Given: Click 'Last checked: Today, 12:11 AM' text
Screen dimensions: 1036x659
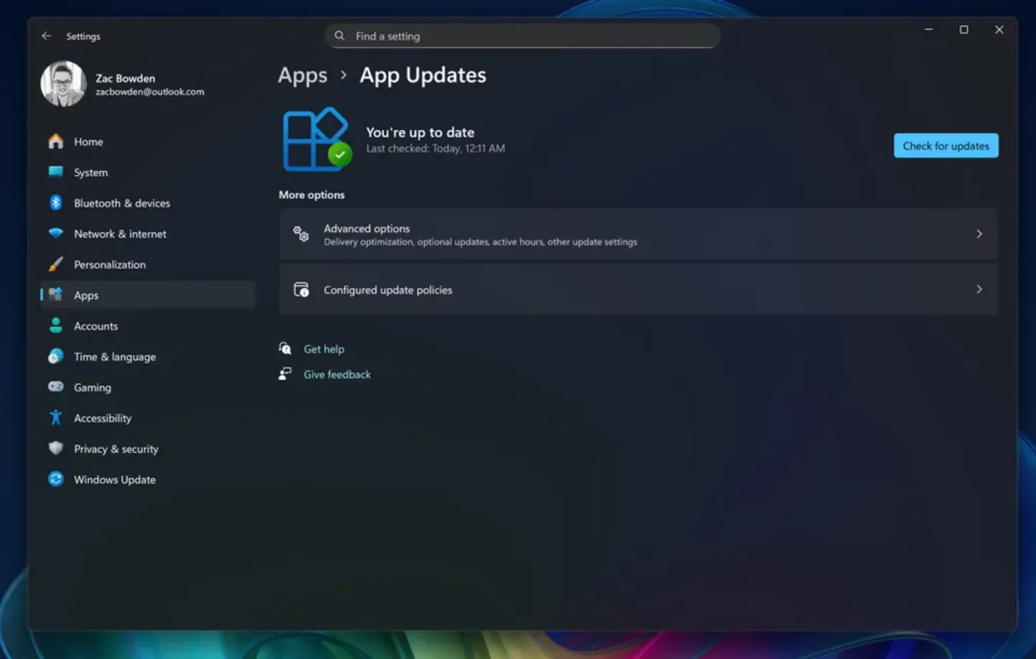Looking at the screenshot, I should (x=435, y=149).
